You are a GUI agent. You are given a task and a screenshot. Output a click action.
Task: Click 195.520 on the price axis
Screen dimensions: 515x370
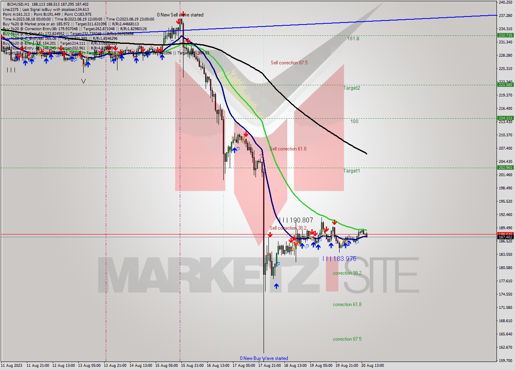tap(505, 201)
